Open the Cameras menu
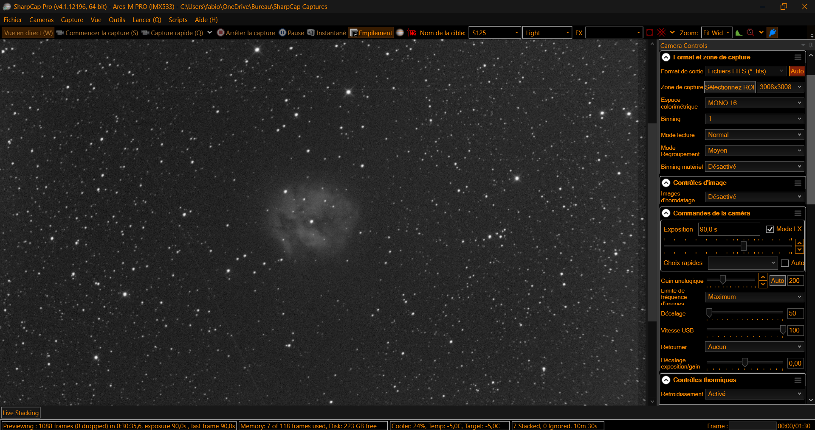The height and width of the screenshot is (430, 815). click(x=41, y=20)
